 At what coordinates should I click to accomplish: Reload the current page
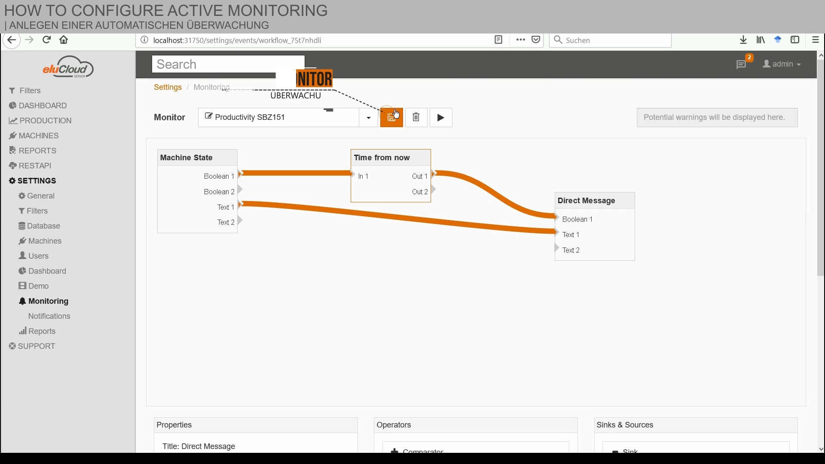[46, 40]
